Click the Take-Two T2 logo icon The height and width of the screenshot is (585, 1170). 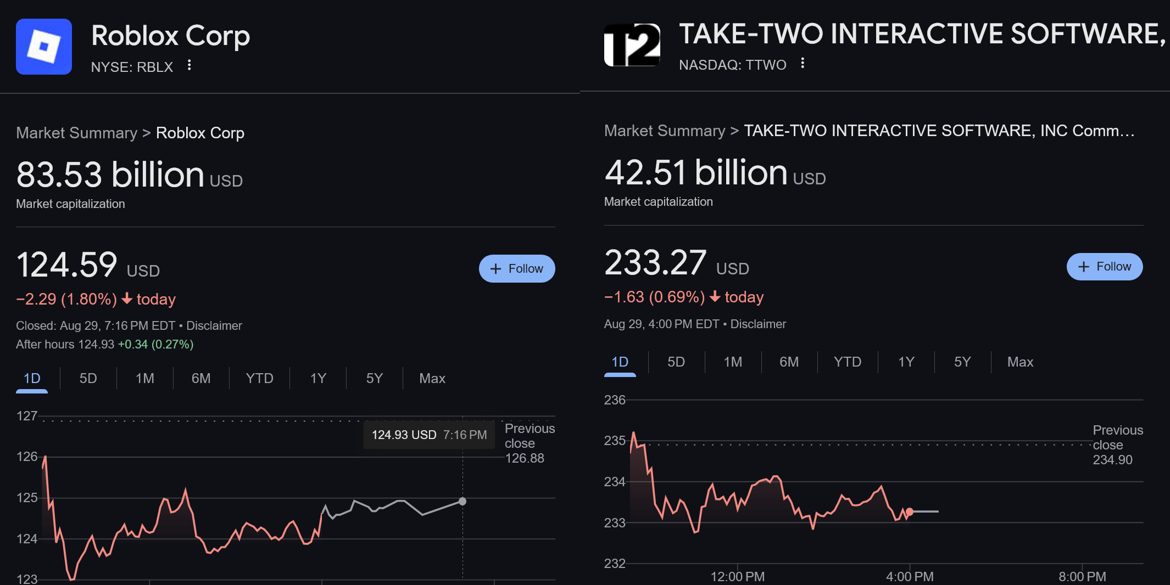[632, 45]
